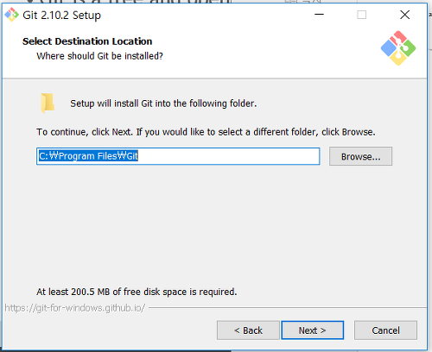The image size is (432, 352).
Task: Click the large Git logo in the header
Action: tap(398, 48)
